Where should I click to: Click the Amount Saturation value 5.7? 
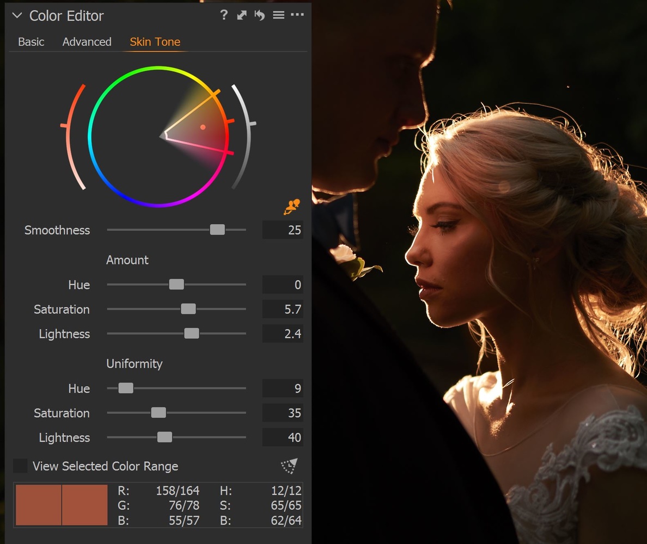pos(283,309)
